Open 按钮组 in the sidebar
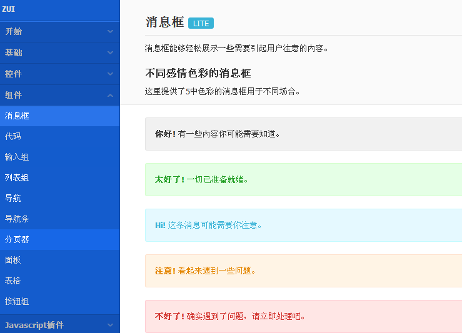 click(17, 301)
